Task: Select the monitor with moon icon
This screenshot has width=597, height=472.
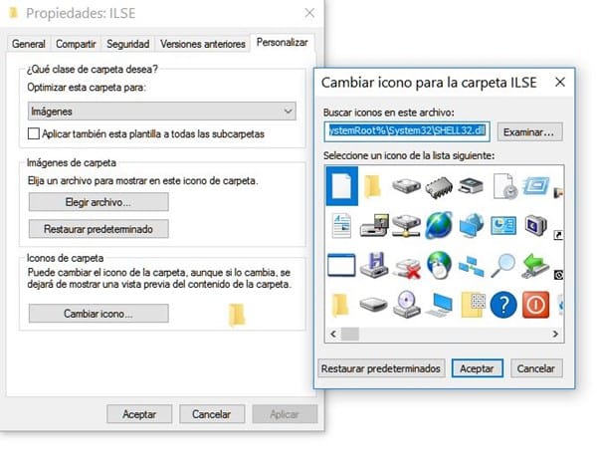Action: [535, 225]
